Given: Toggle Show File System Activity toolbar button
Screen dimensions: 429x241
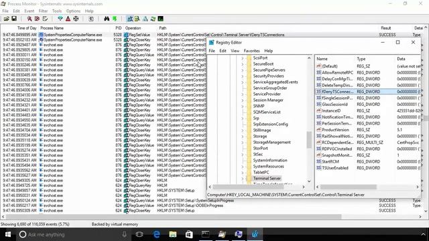Looking at the screenshot, I should [x=137, y=19].
